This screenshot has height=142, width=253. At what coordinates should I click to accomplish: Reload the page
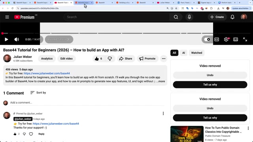click(x=12, y=8)
